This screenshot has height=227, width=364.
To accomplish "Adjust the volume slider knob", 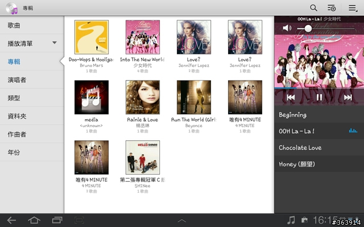I will click(x=308, y=28).
